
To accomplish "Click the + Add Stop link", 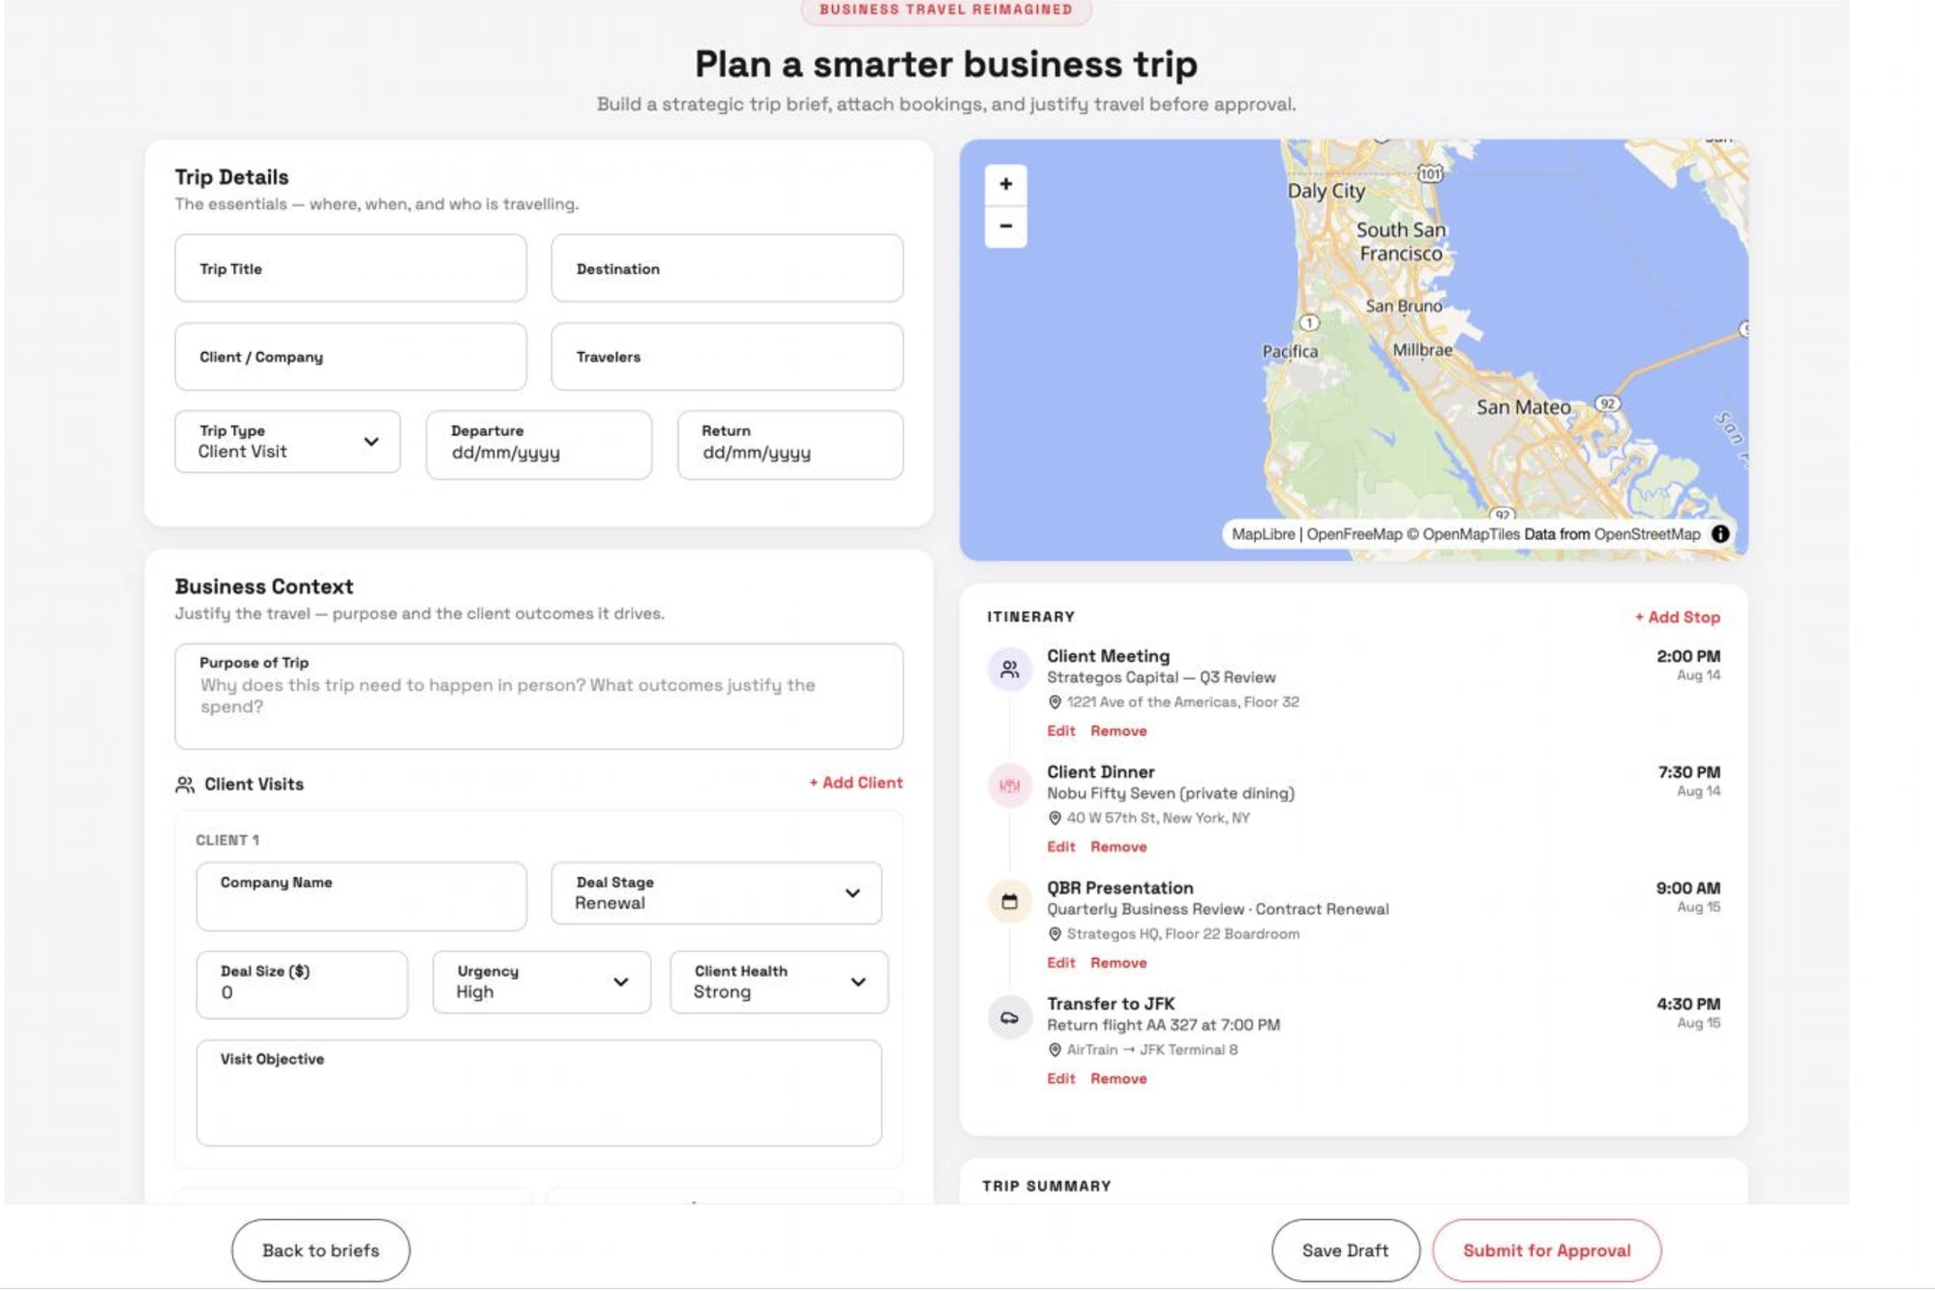I will coord(1678,616).
